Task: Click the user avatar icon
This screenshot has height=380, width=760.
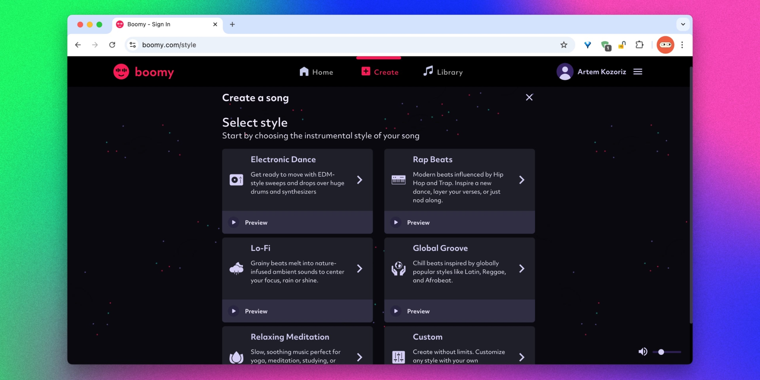Action: (x=564, y=72)
